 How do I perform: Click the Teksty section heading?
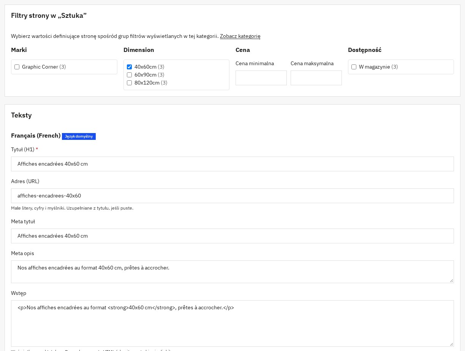point(21,115)
